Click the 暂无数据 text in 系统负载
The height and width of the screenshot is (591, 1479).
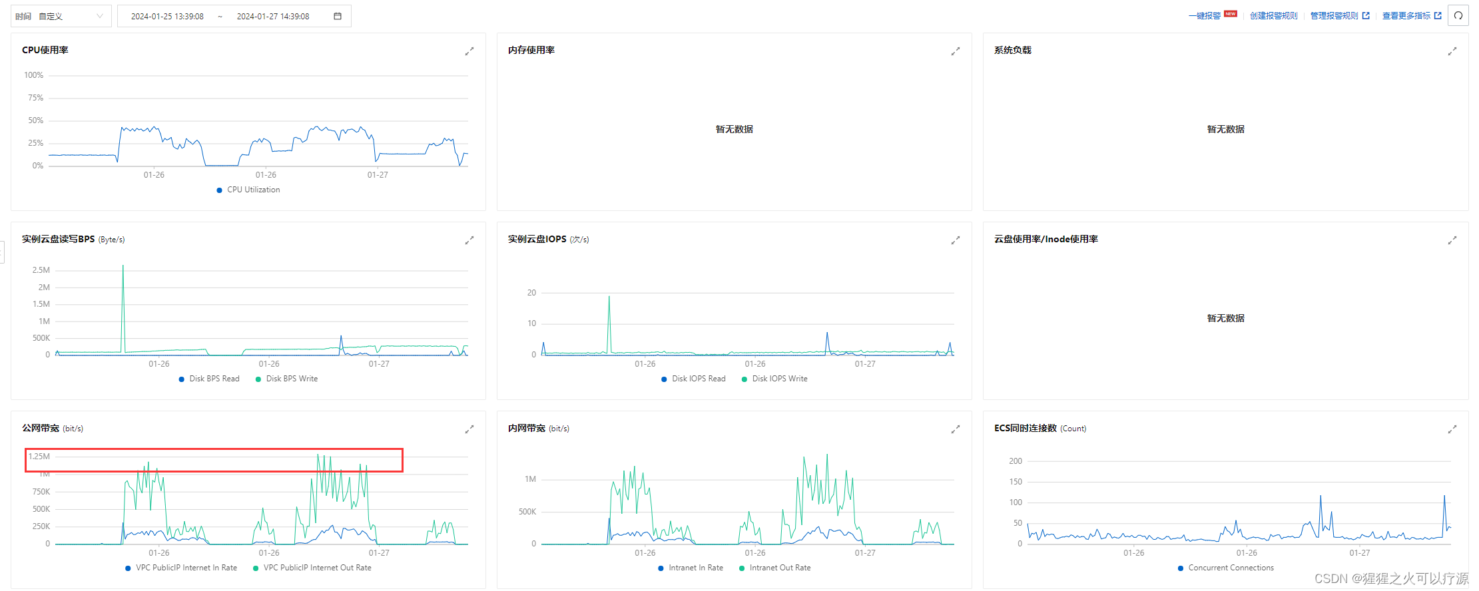point(1225,129)
